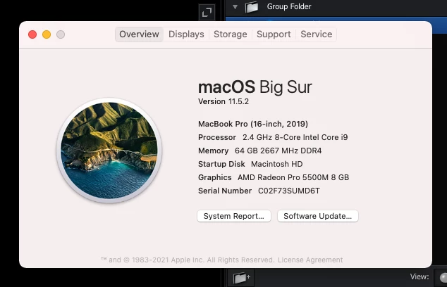
Task: Click the Group Folder folder icon
Action: click(252, 7)
